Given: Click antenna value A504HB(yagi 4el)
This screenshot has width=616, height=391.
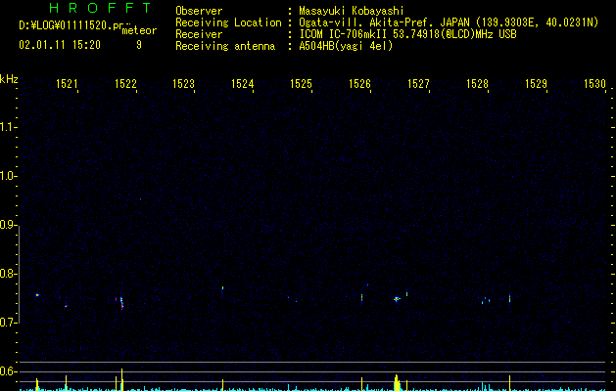Looking at the screenshot, I should (346, 46).
